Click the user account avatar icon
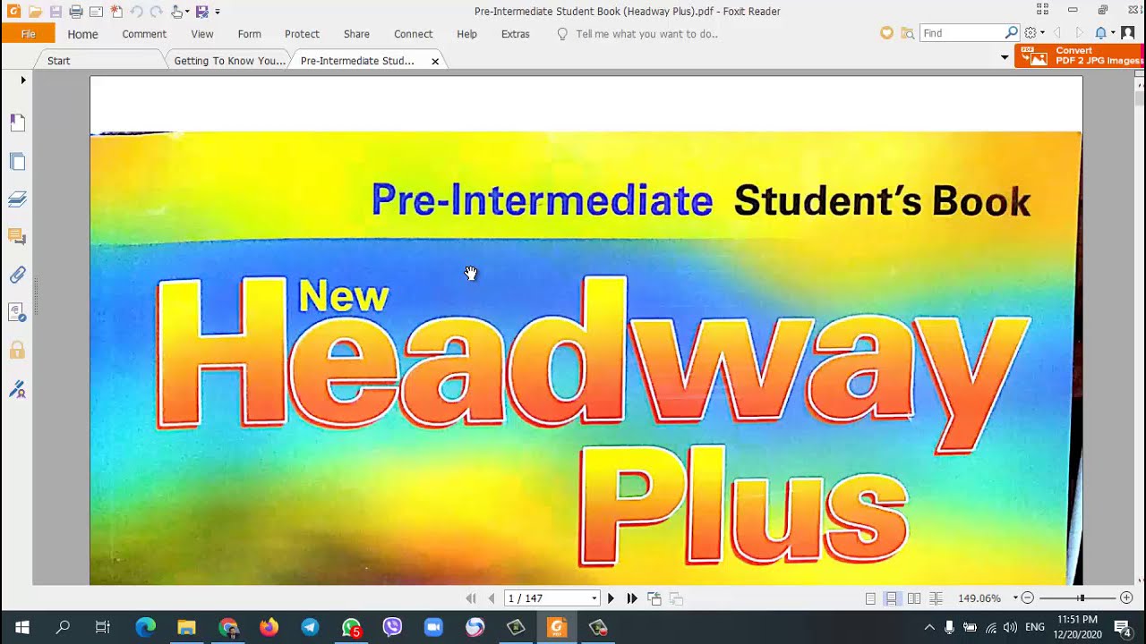Viewport: 1146px width, 644px height. (1127, 33)
